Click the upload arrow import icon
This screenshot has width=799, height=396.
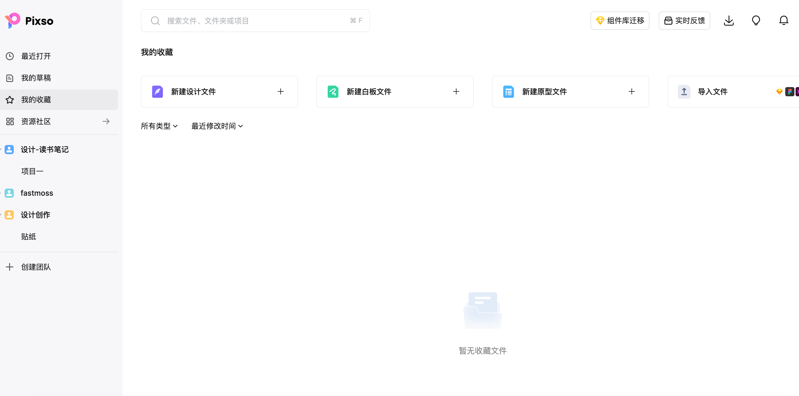pos(684,92)
